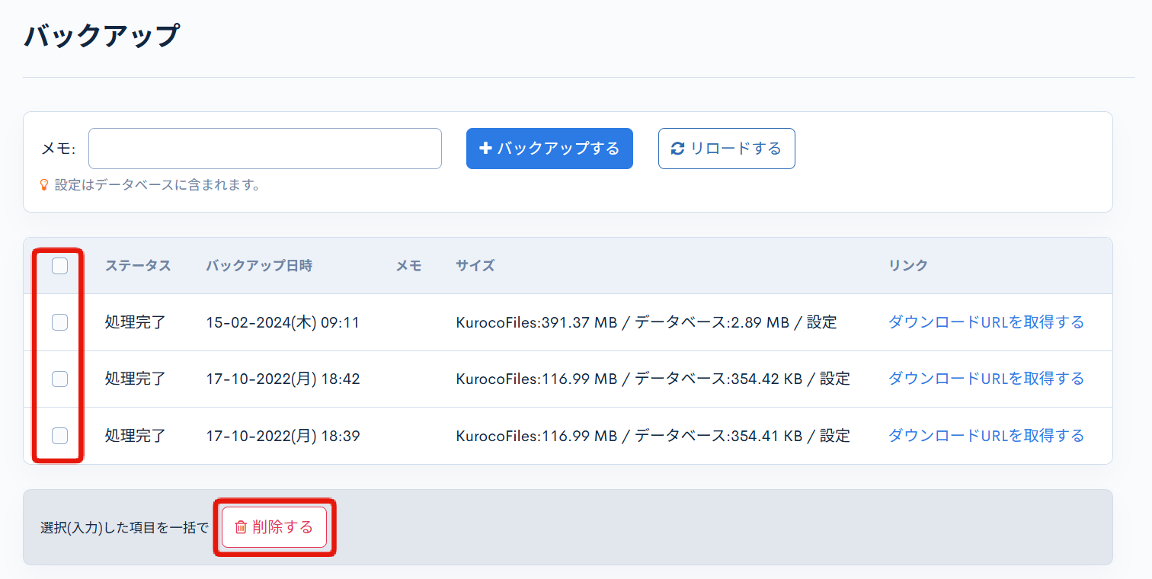Check the 17-10-2022 18:42 backup checkbox
Screen dimensions: 1152x579
(x=59, y=379)
